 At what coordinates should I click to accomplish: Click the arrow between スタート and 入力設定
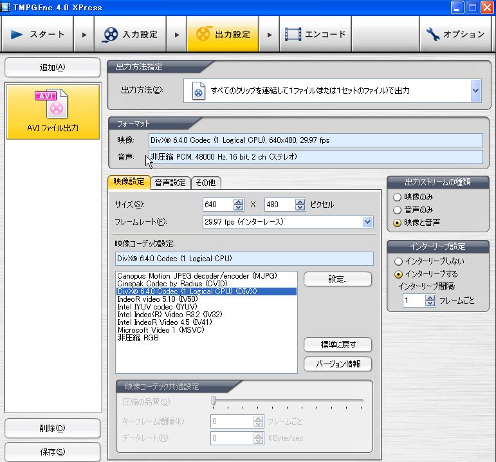click(x=84, y=35)
